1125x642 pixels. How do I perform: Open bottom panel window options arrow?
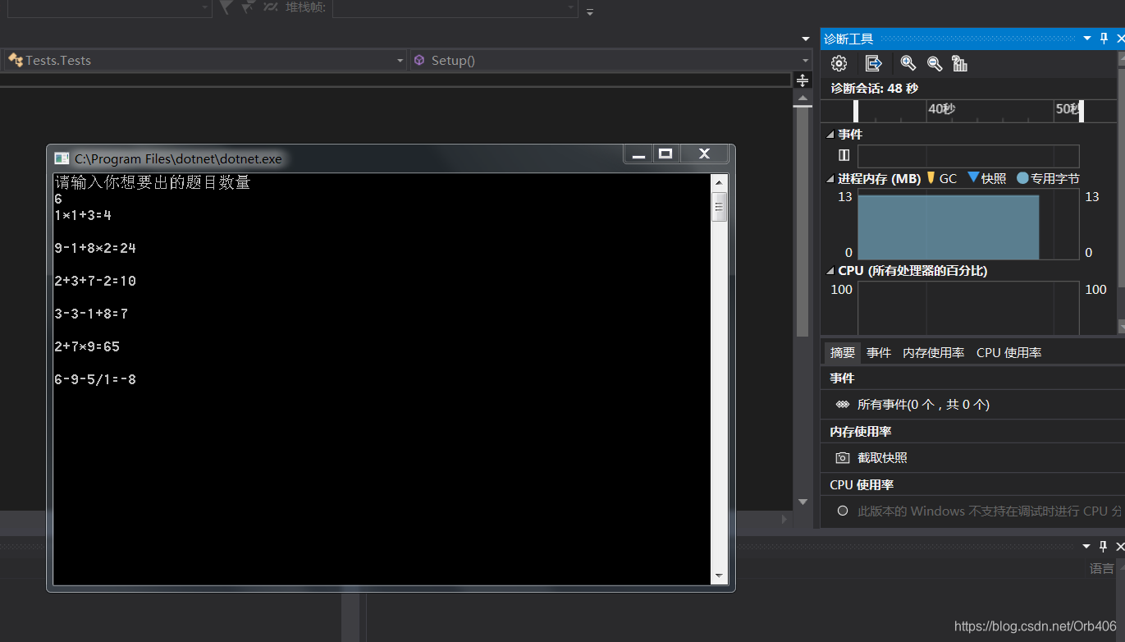tap(1087, 546)
